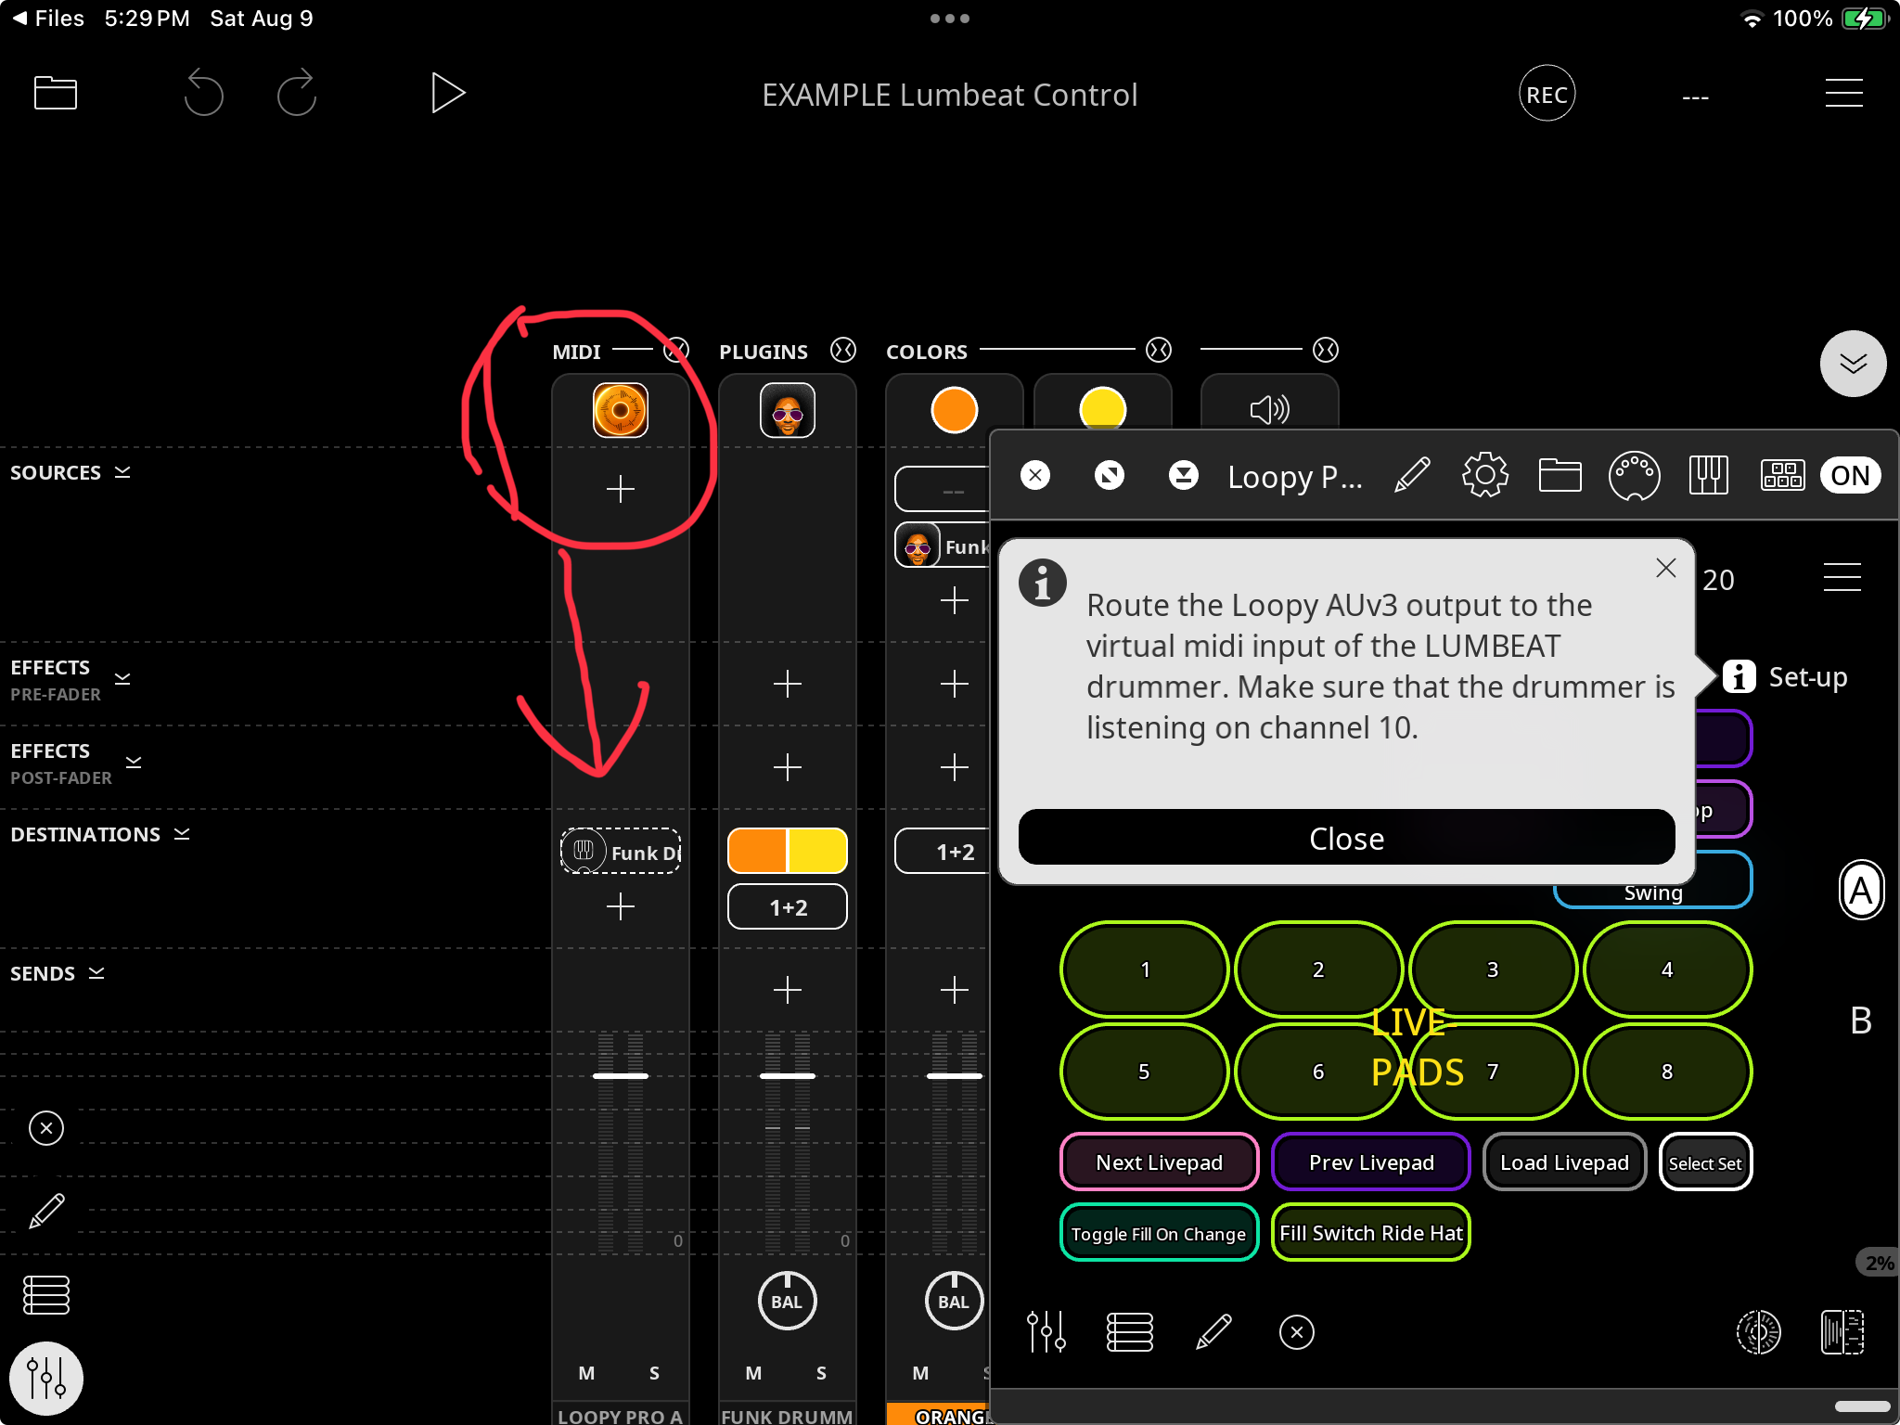Open the Loopy Pro plugin icon
Viewport: 1900px width, 1425px height.
[621, 410]
